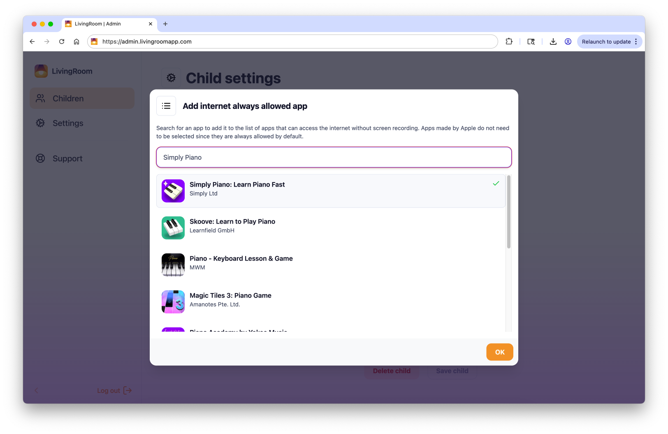Click the browser downloads icon

click(553, 42)
